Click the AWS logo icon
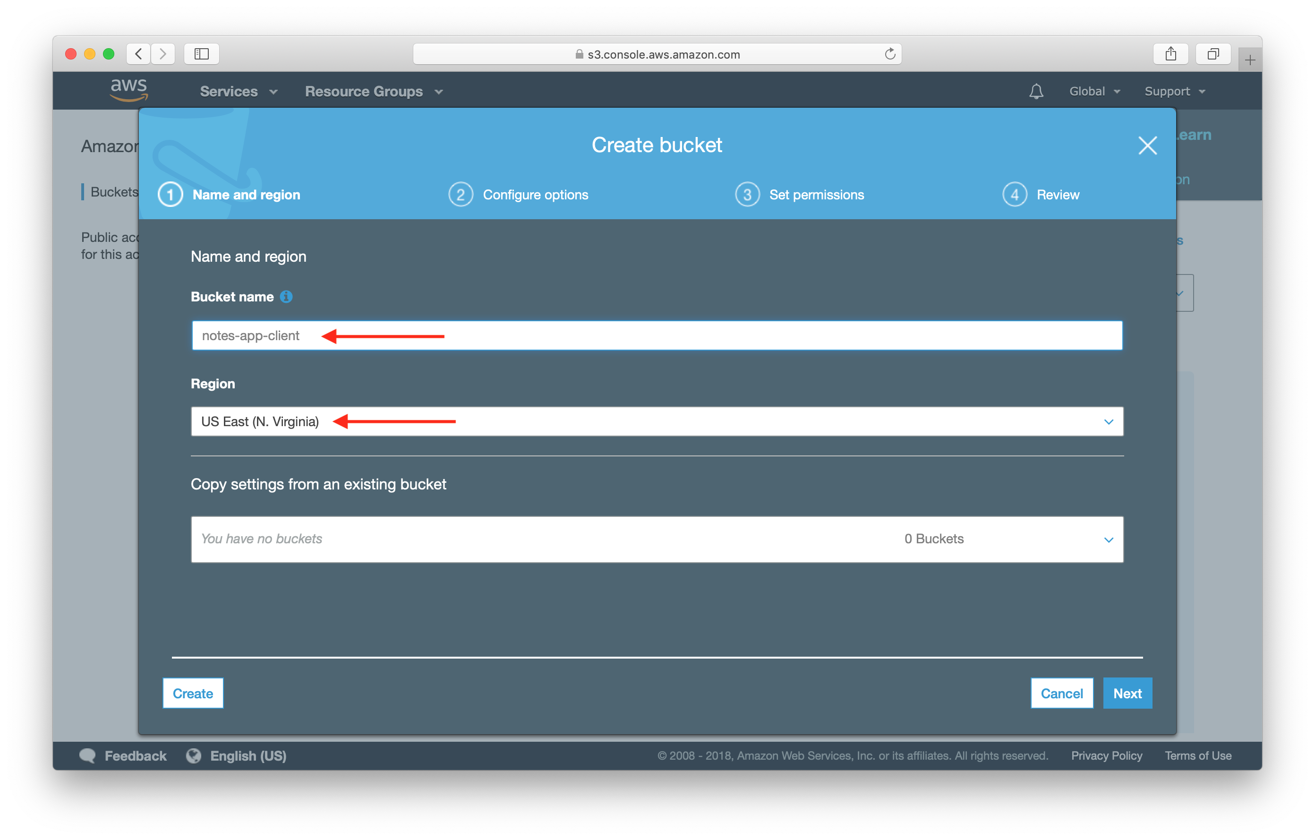Viewport: 1315px width, 840px height. pos(124,90)
